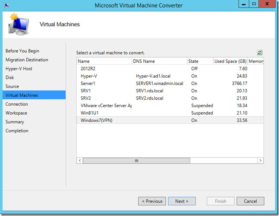
Task: Select the Windows7(VPN) virtual machine
Action: 170,120
